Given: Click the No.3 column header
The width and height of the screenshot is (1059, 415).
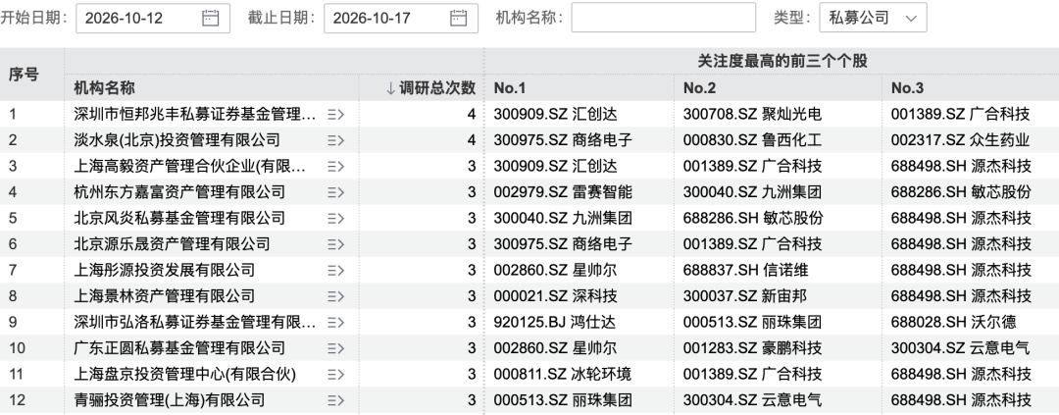Looking at the screenshot, I should pyautogui.click(x=907, y=88).
